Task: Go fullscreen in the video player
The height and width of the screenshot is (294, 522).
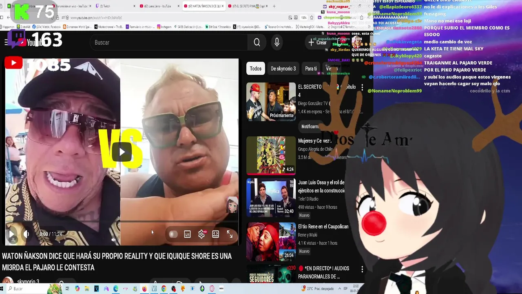Action: 230,234
